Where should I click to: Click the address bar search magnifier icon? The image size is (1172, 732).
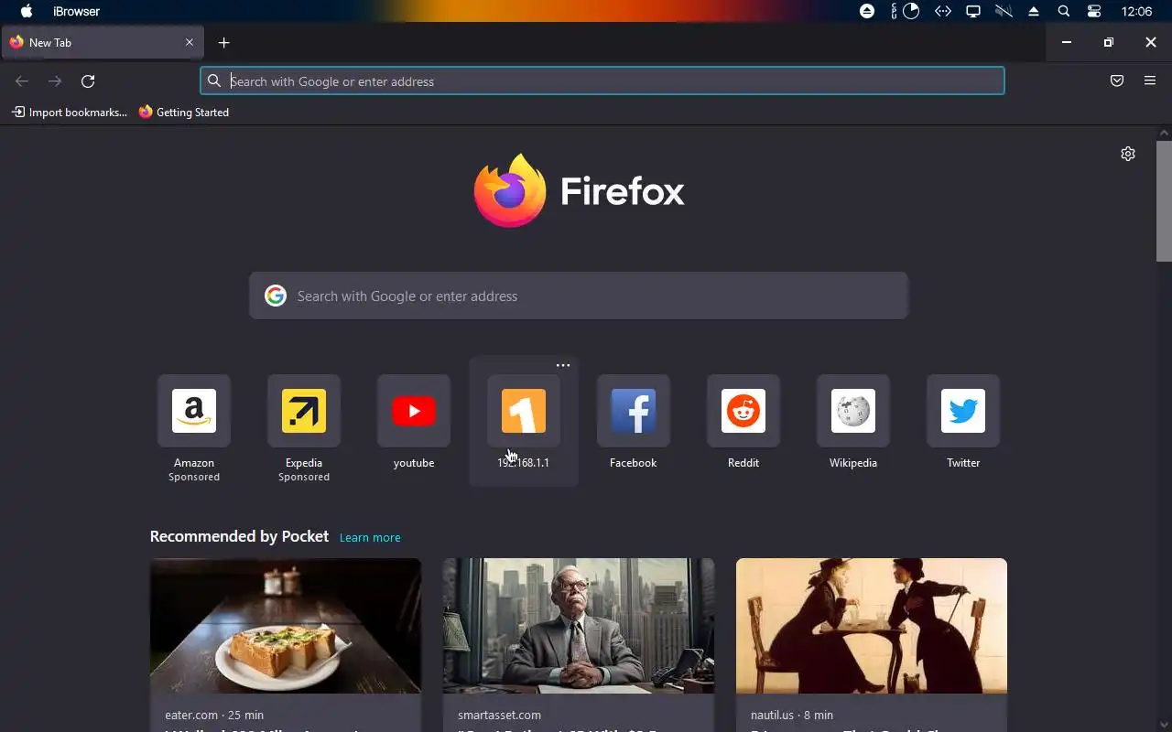pos(214,81)
